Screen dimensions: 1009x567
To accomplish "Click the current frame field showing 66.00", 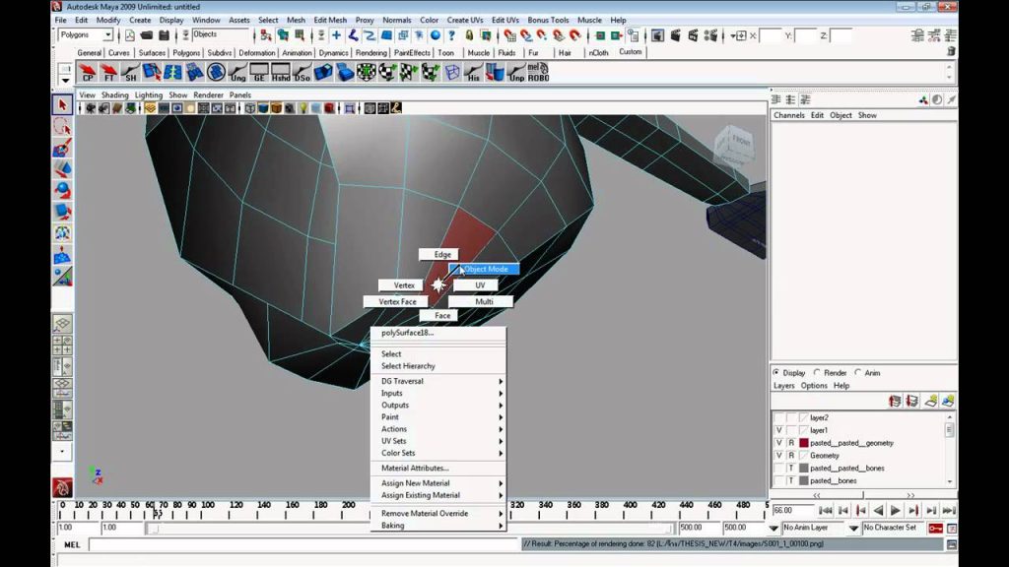I will 793,511.
